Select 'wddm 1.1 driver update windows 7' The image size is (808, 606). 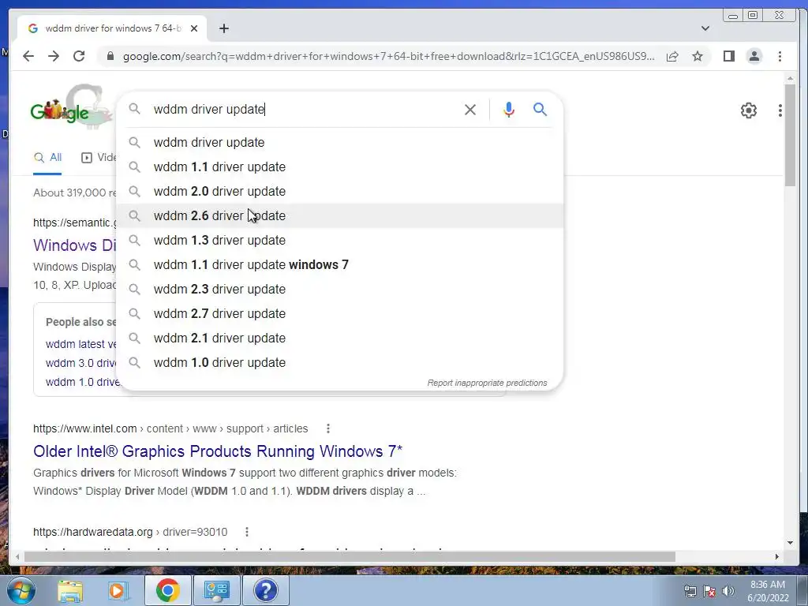(340, 264)
